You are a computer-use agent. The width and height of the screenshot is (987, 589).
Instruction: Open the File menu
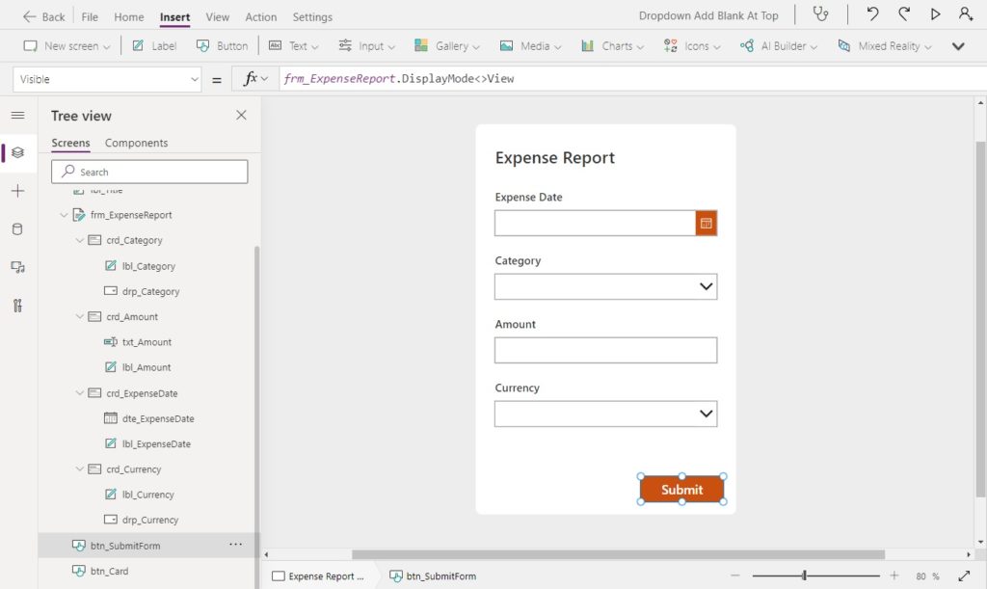pos(90,17)
